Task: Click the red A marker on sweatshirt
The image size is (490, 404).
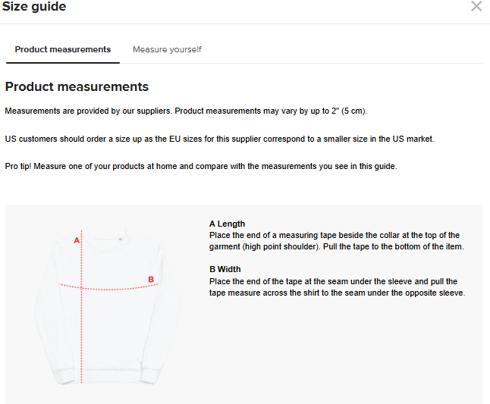Action: point(76,240)
